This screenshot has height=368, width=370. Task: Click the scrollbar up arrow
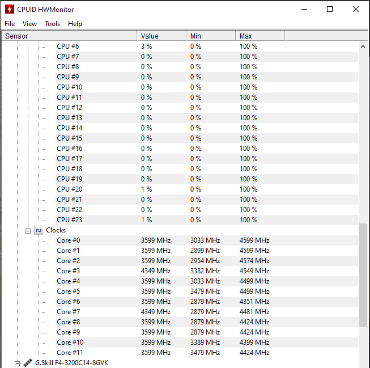coord(363,46)
